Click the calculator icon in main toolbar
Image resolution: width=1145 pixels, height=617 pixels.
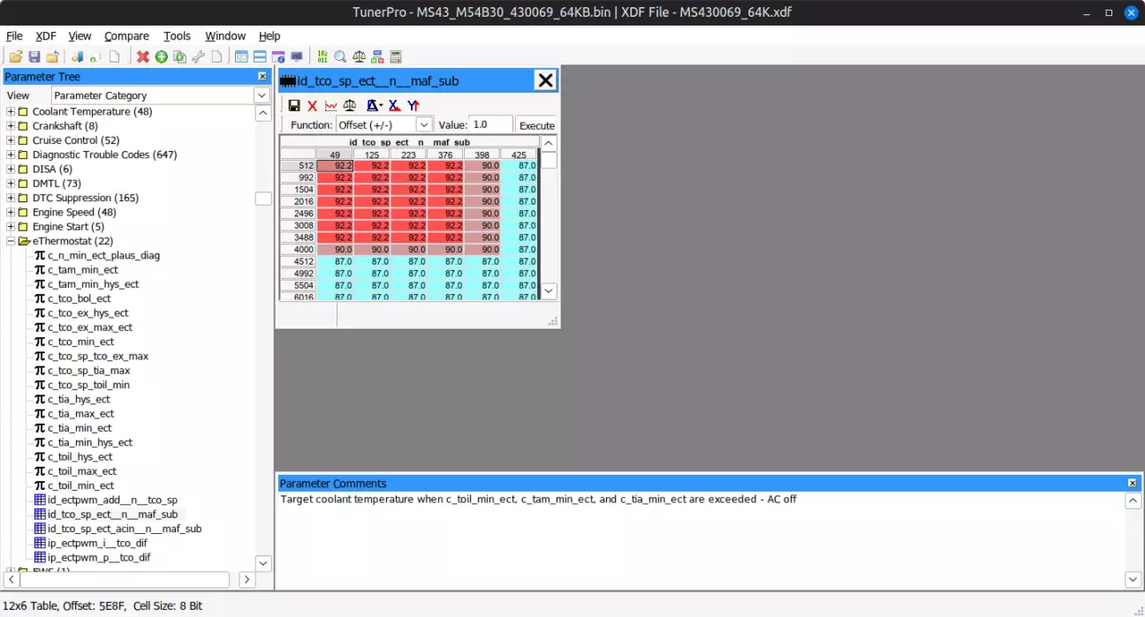tap(396, 57)
